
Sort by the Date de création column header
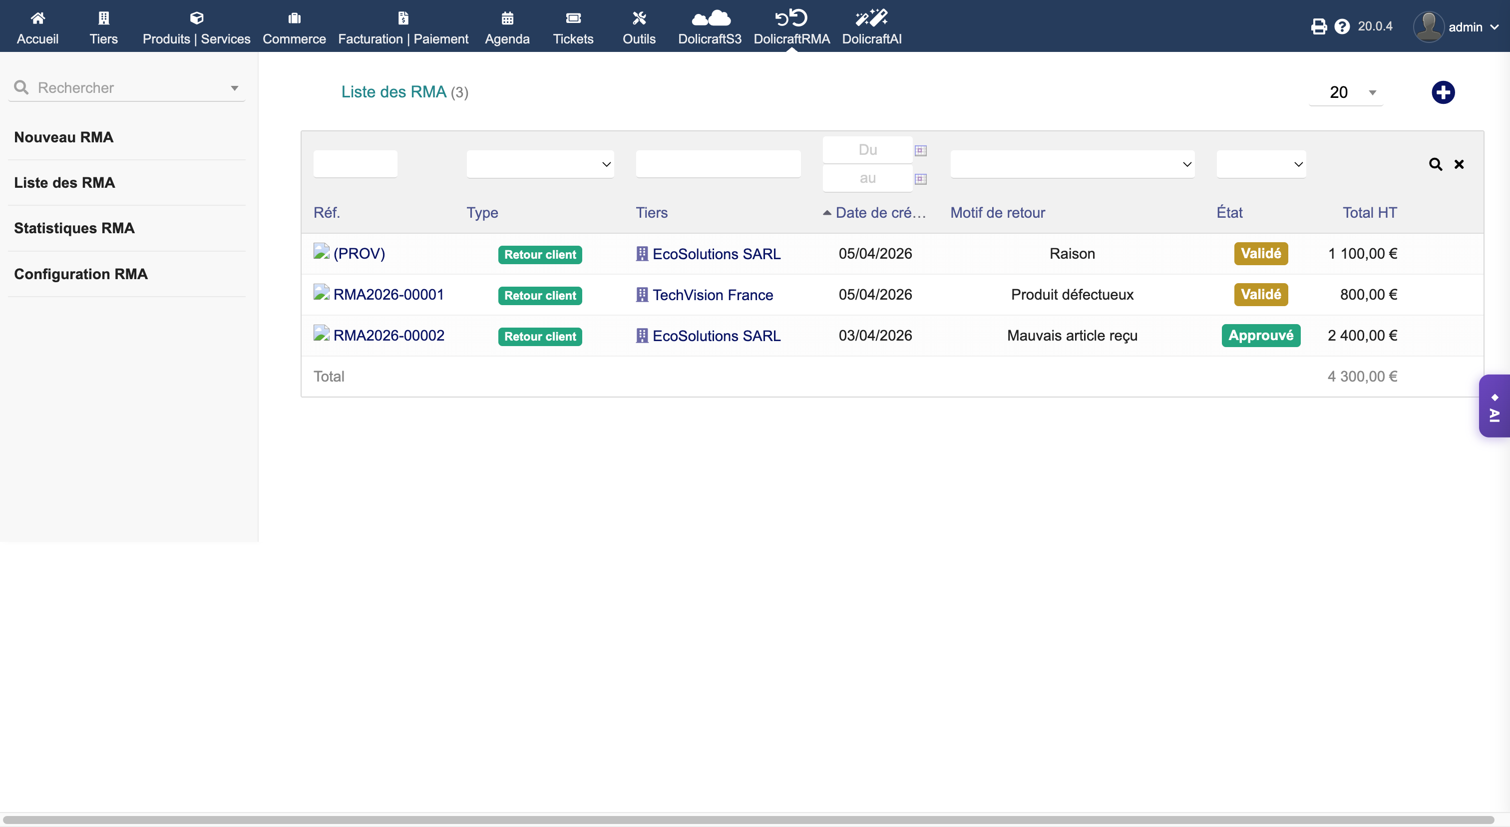[879, 213]
